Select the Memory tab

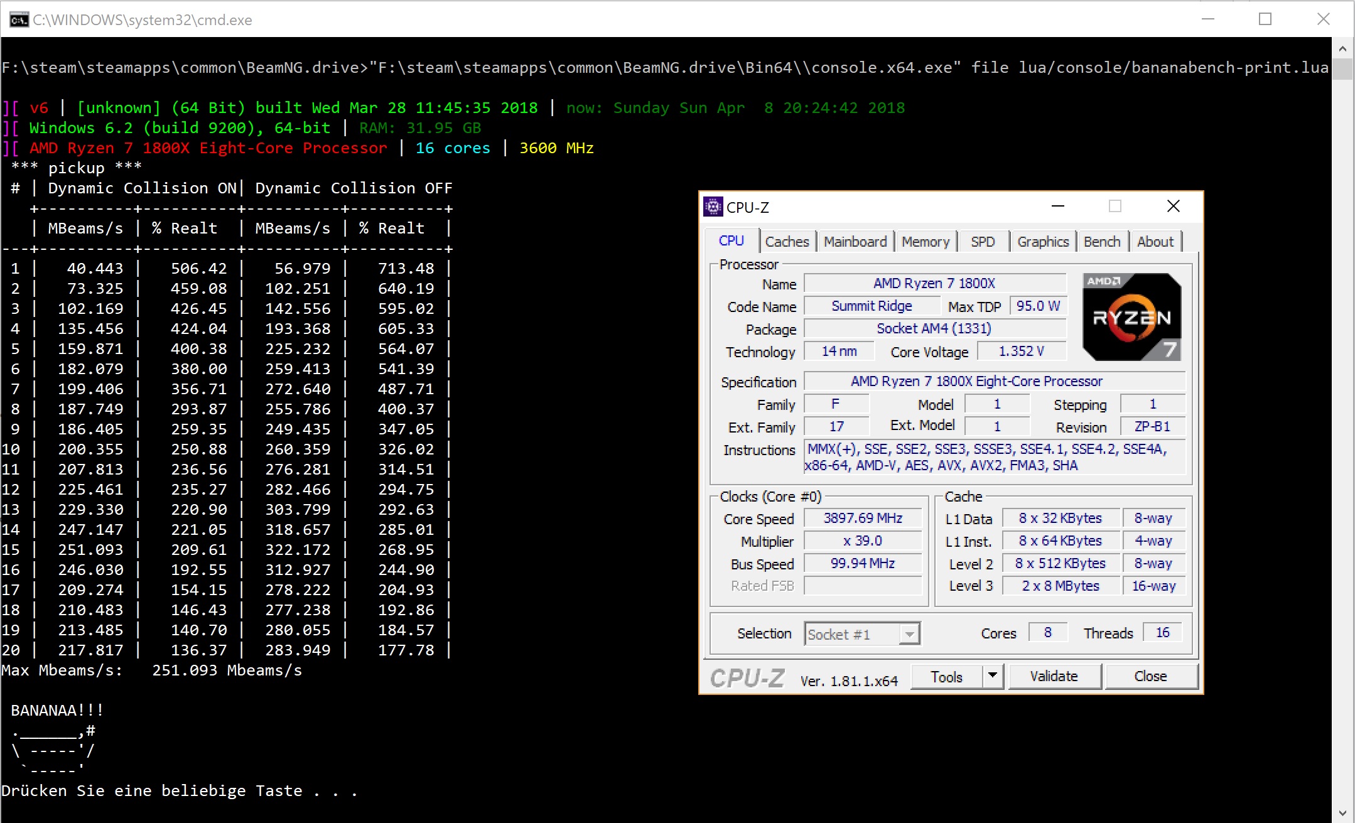[x=926, y=242]
